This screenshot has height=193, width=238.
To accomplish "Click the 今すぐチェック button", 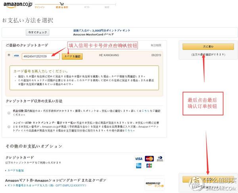I will [x=38, y=32].
